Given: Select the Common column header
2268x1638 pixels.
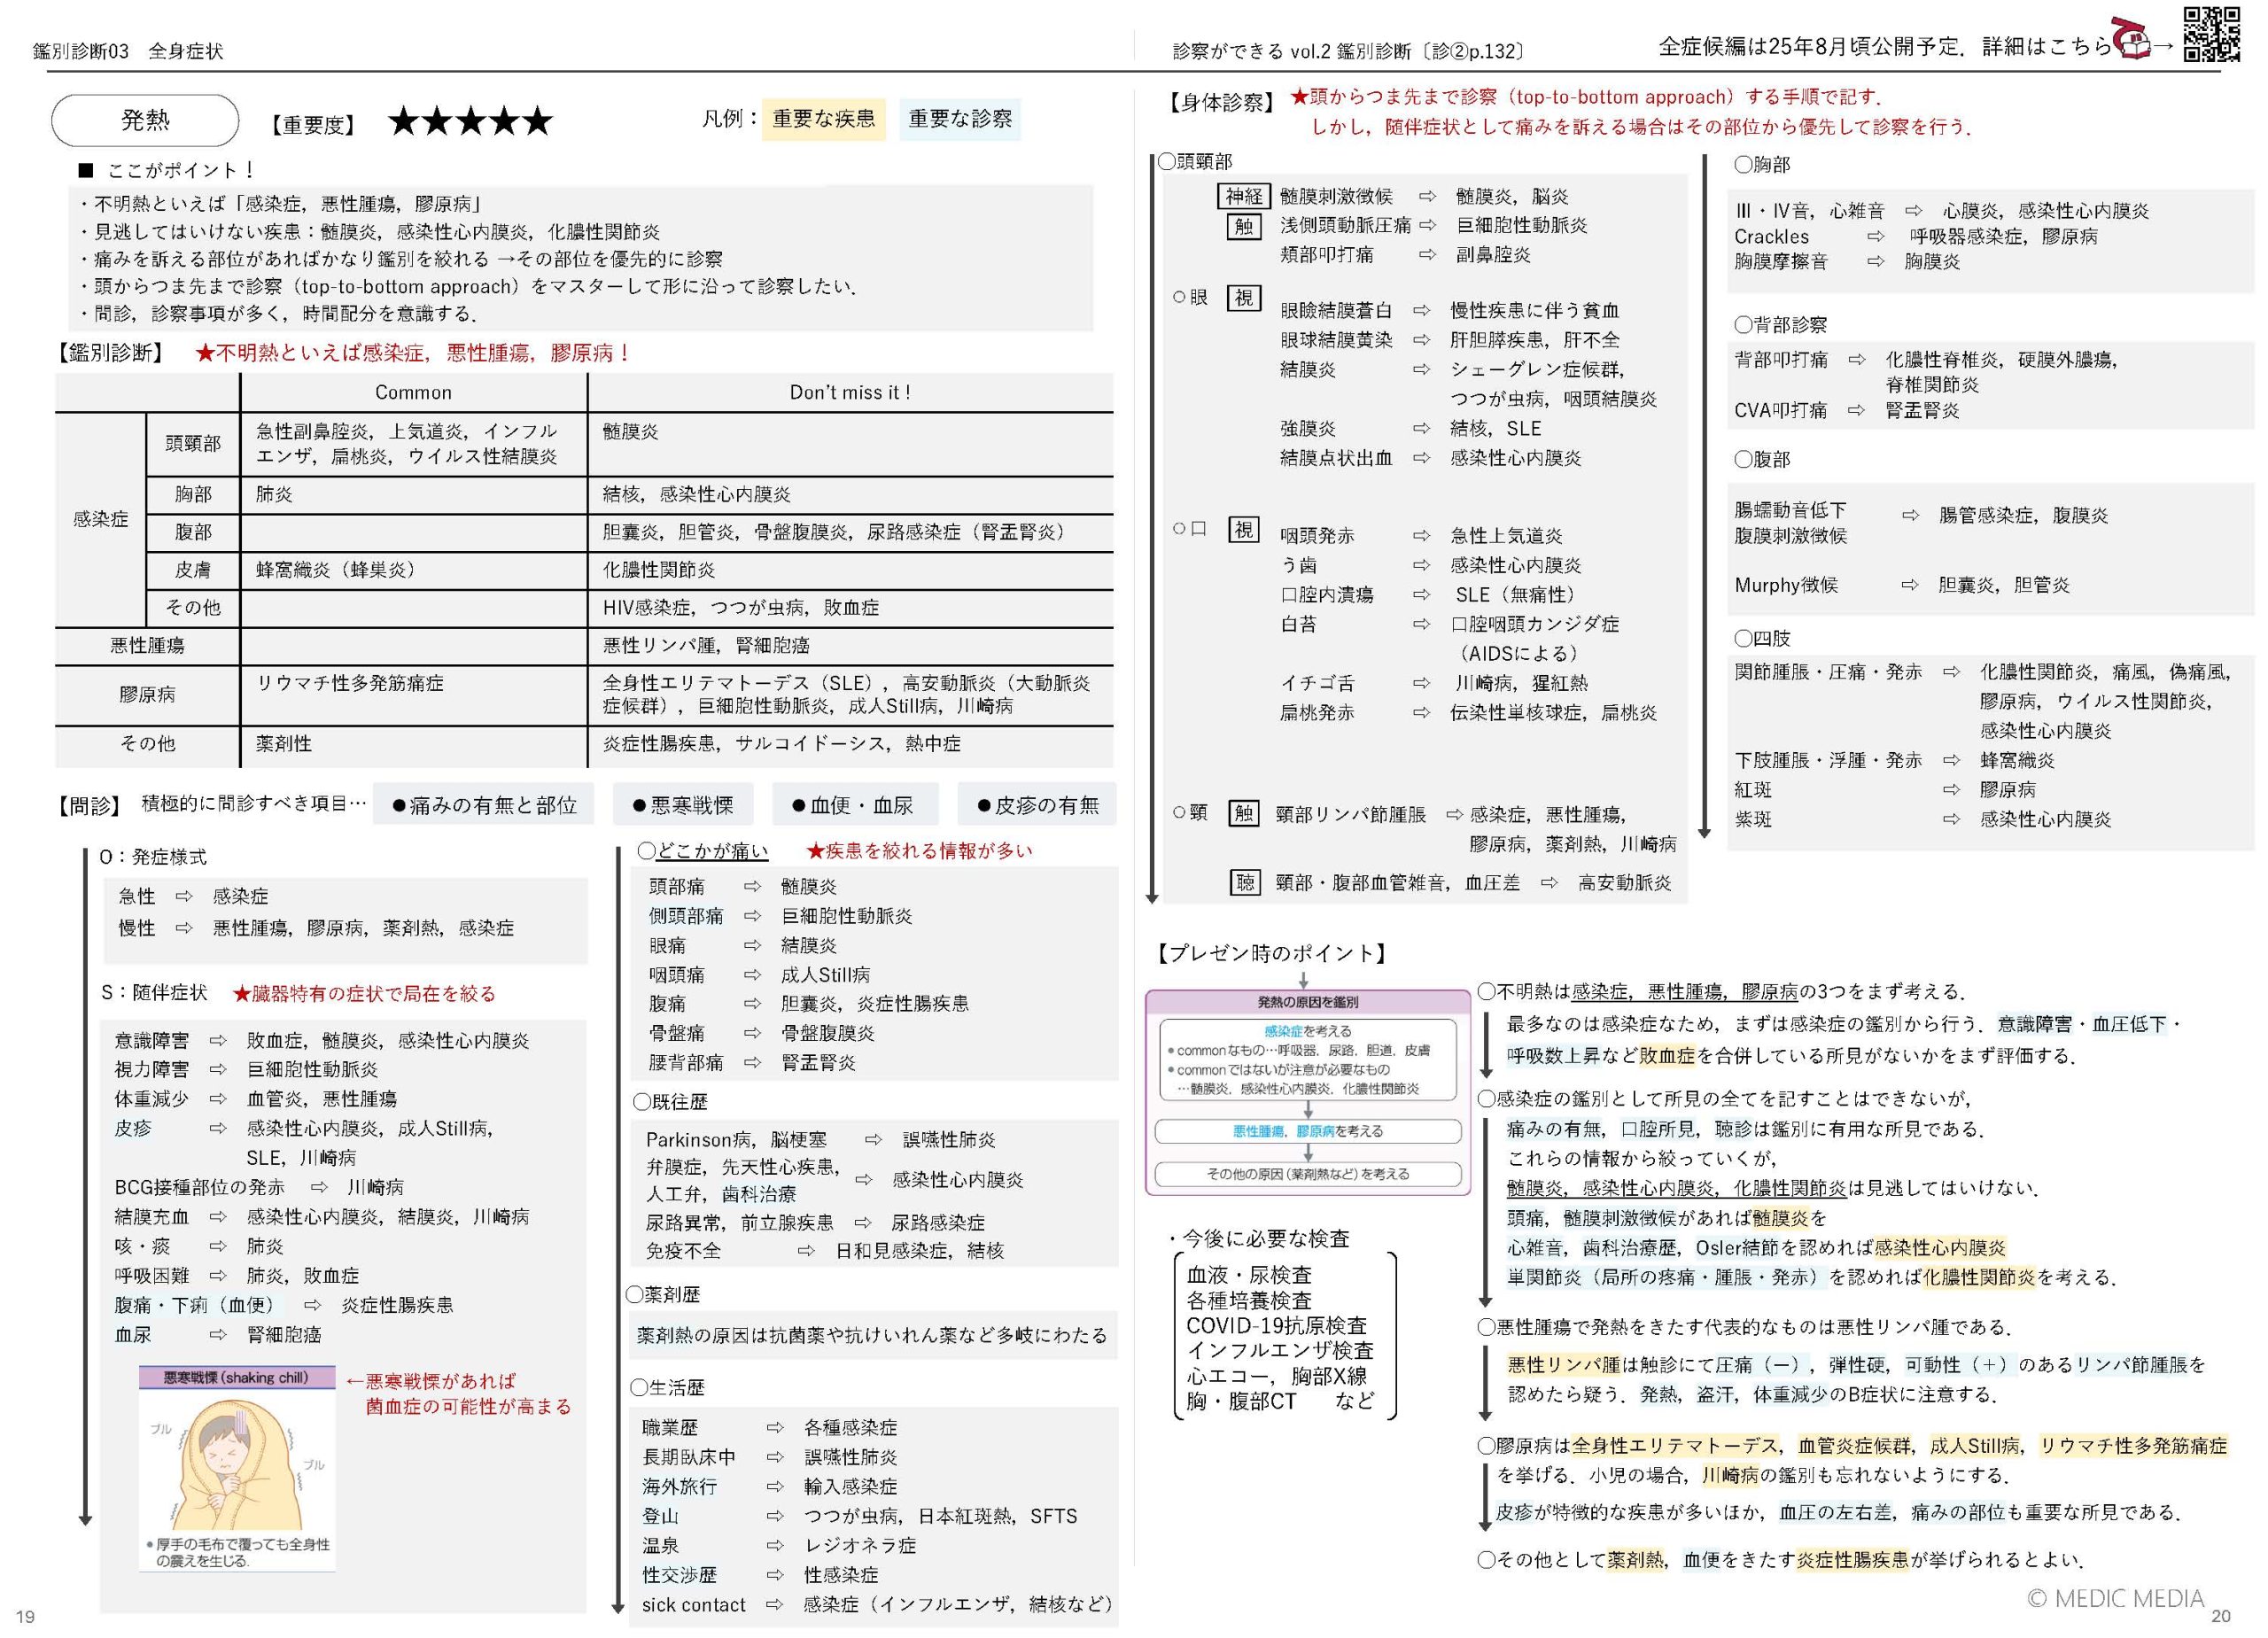Looking at the screenshot, I should pos(413,392).
